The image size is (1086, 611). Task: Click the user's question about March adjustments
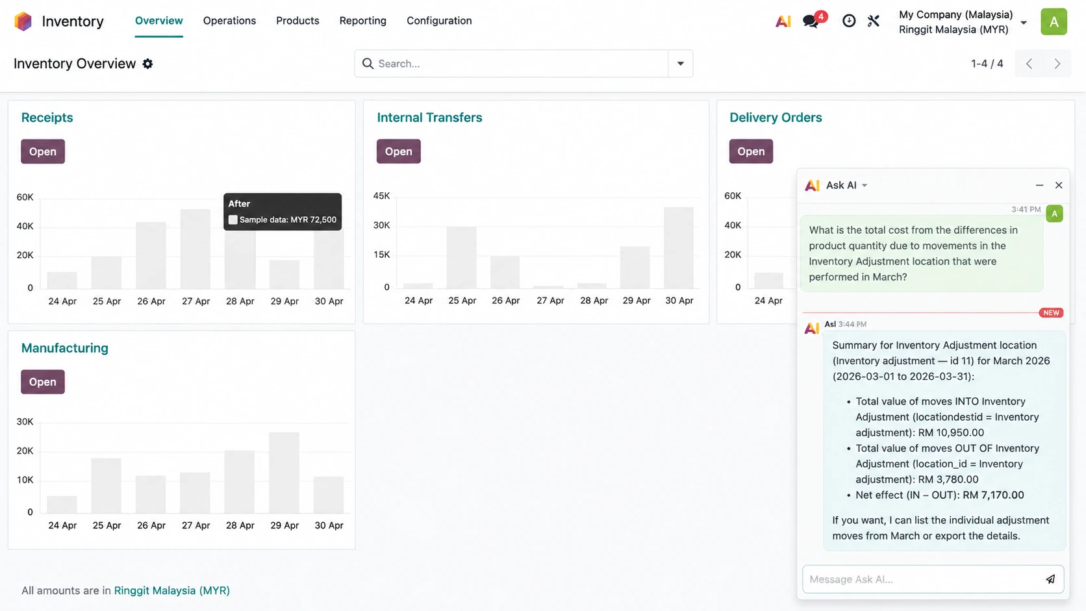pos(922,253)
